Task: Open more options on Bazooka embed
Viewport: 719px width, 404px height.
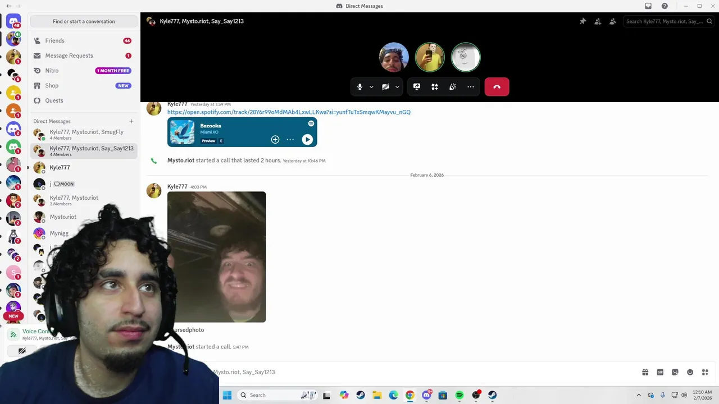Action: click(290, 140)
